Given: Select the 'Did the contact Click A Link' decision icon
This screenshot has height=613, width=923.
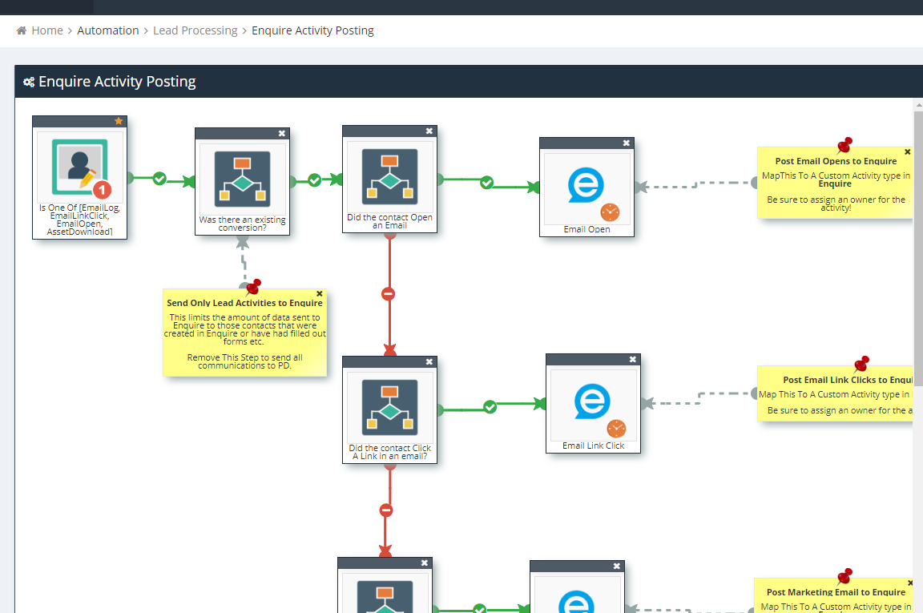Looking at the screenshot, I should tap(389, 408).
